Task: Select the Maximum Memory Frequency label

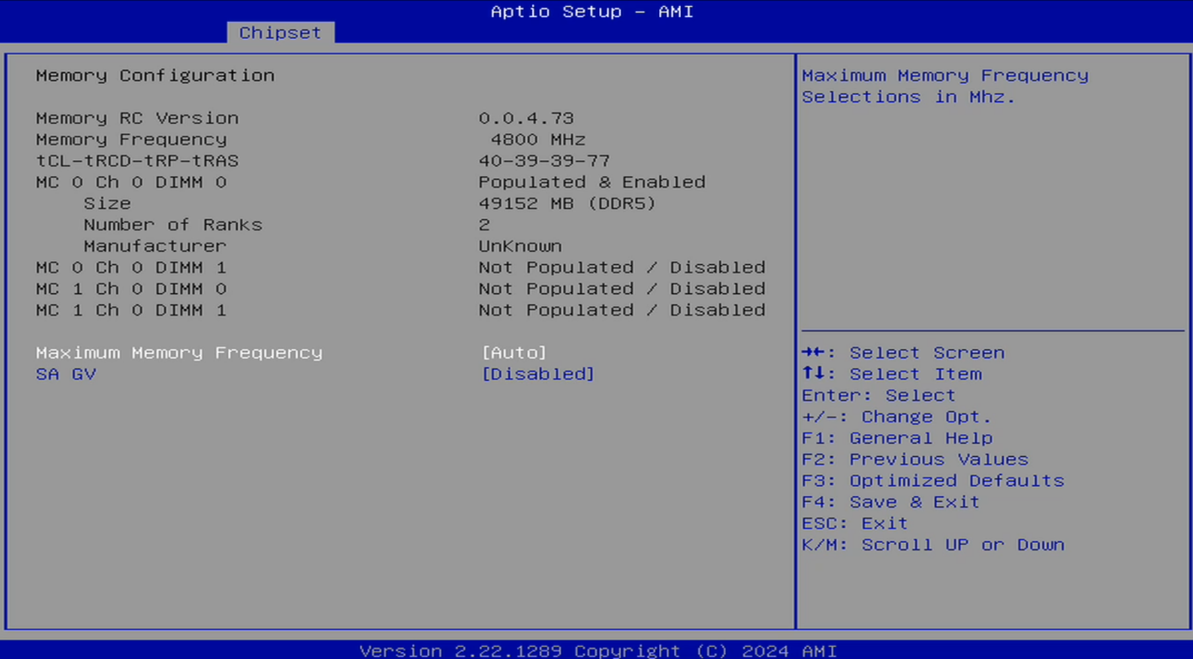Action: (x=179, y=353)
